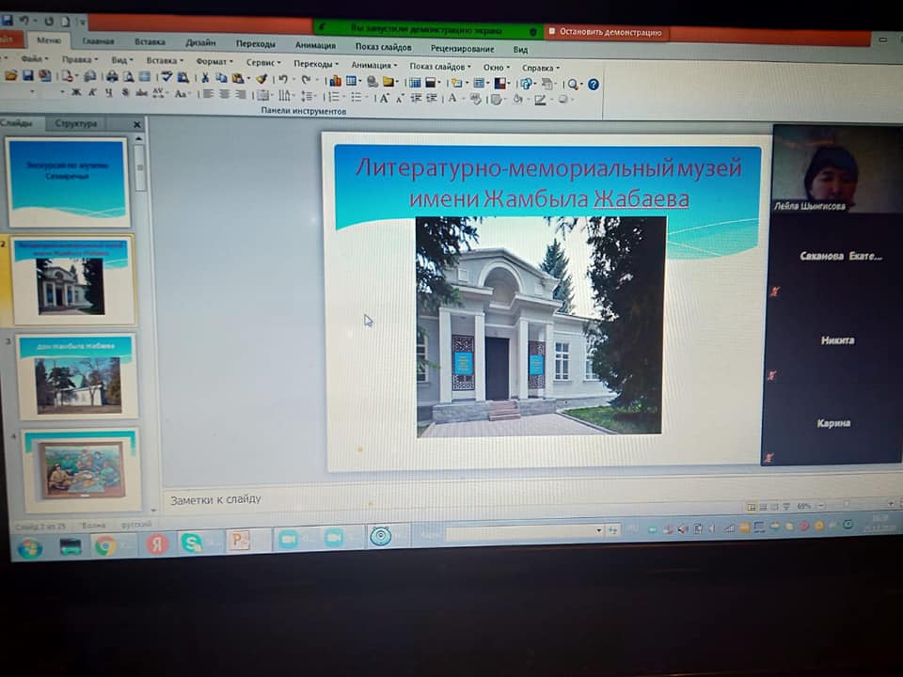Click the Cut scissors icon
The height and width of the screenshot is (677, 903).
point(205,78)
